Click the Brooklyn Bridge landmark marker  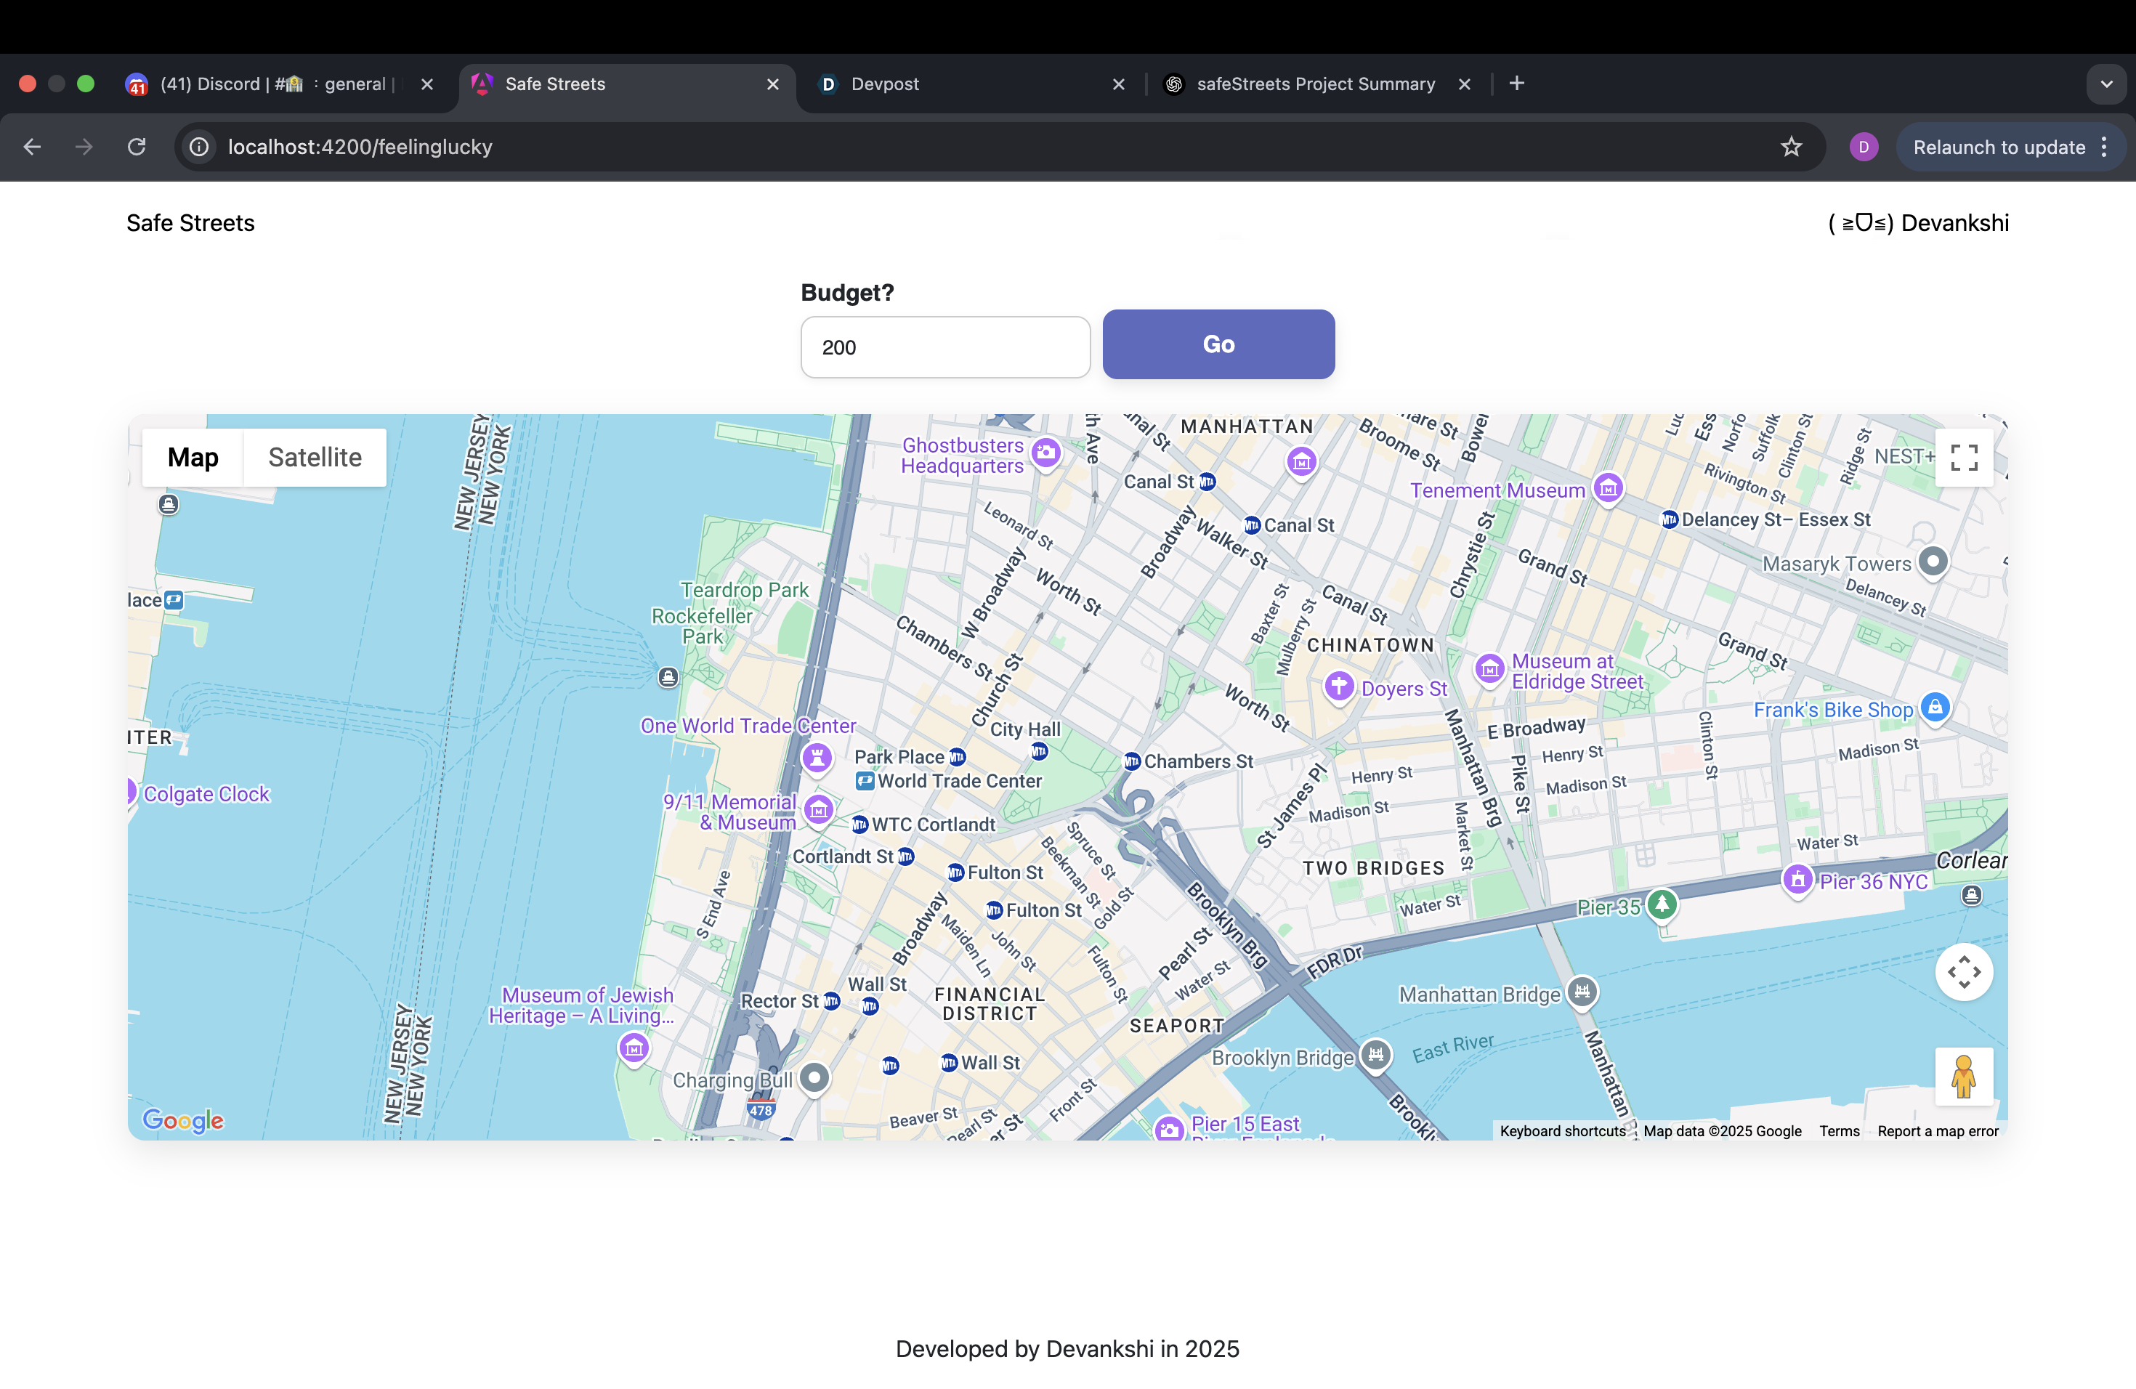pos(1375,1054)
